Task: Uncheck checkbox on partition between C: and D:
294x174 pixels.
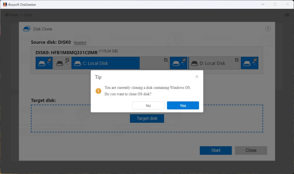Action: click(x=184, y=60)
